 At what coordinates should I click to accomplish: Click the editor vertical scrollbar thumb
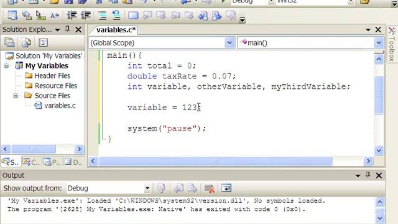(x=379, y=95)
